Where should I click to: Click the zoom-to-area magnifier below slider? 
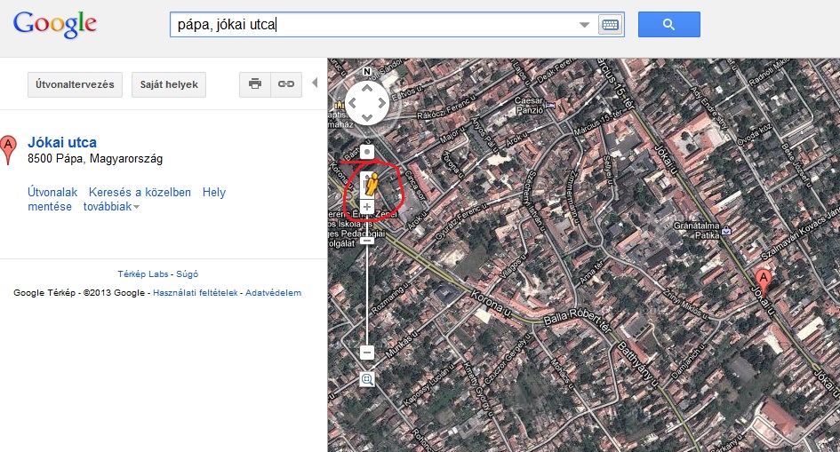pyautogui.click(x=367, y=379)
